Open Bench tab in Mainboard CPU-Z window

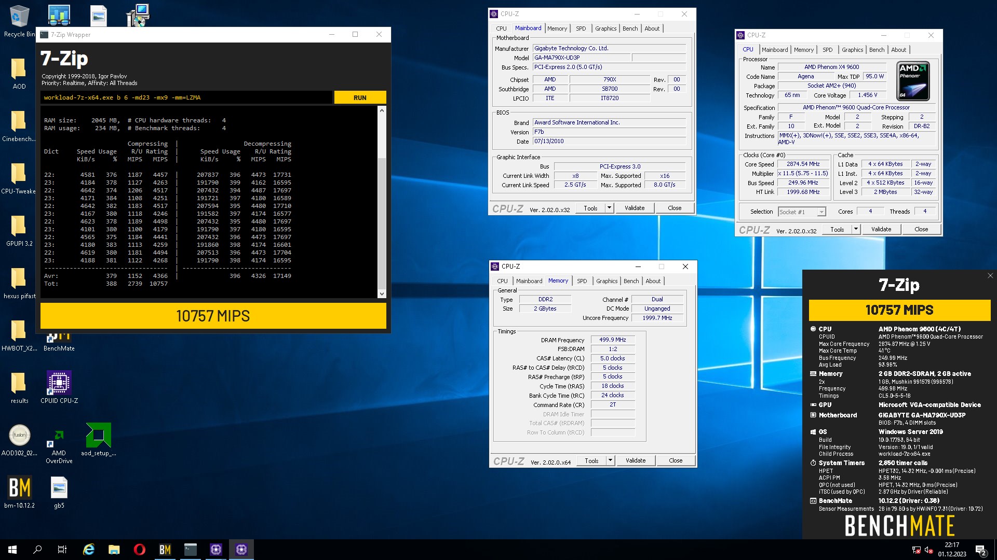(630, 29)
